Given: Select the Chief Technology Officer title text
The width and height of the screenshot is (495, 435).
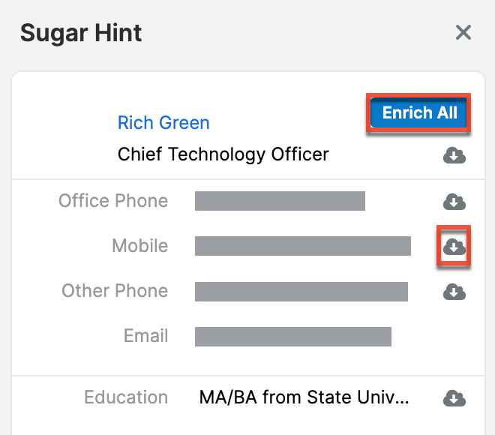Looking at the screenshot, I should click(x=223, y=154).
